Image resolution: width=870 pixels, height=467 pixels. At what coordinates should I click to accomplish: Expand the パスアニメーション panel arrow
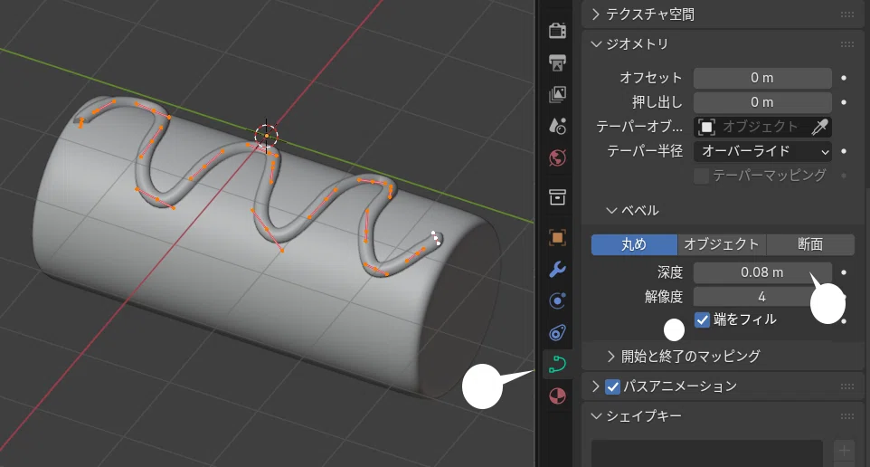click(596, 386)
